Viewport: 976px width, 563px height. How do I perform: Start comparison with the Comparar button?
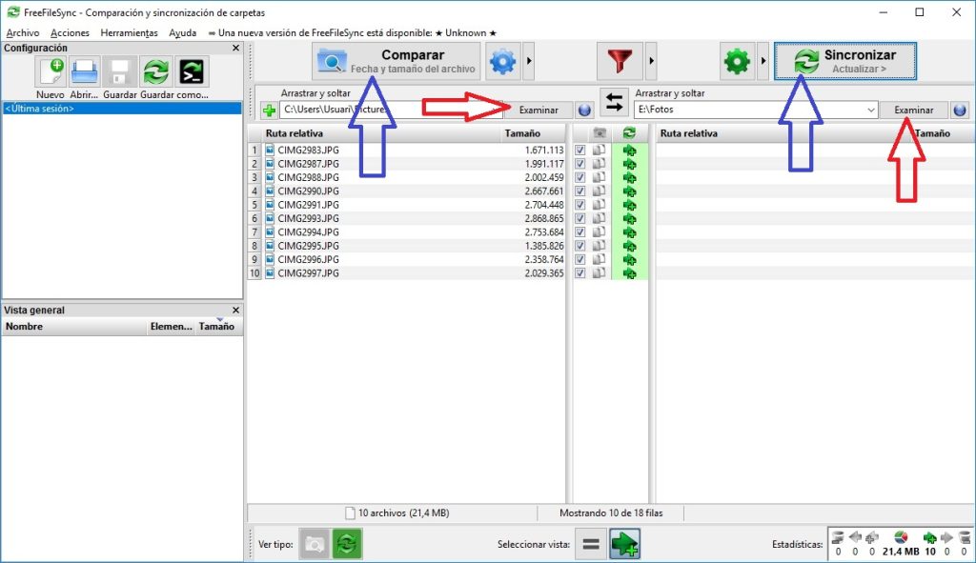tap(396, 61)
